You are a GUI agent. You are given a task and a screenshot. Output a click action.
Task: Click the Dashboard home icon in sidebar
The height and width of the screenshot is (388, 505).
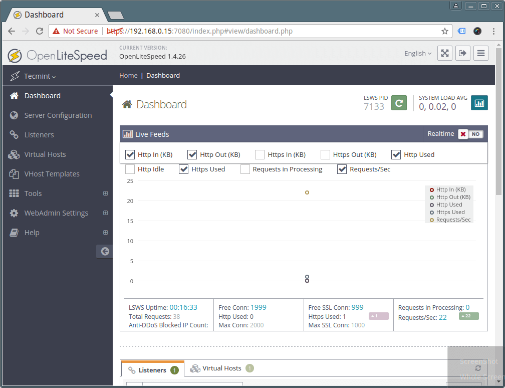tap(14, 96)
